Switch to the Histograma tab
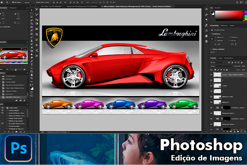This screenshot has width=247, height=165. coord(13,8)
